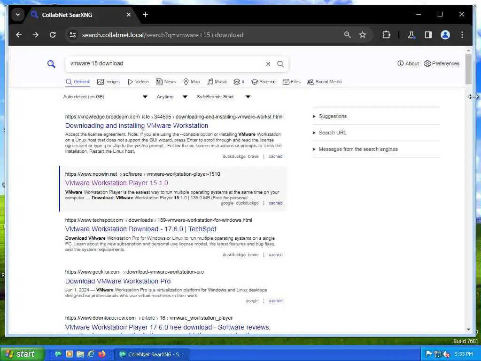Open VMware Workstation Player 17.6.0 free download result

tap(168, 327)
